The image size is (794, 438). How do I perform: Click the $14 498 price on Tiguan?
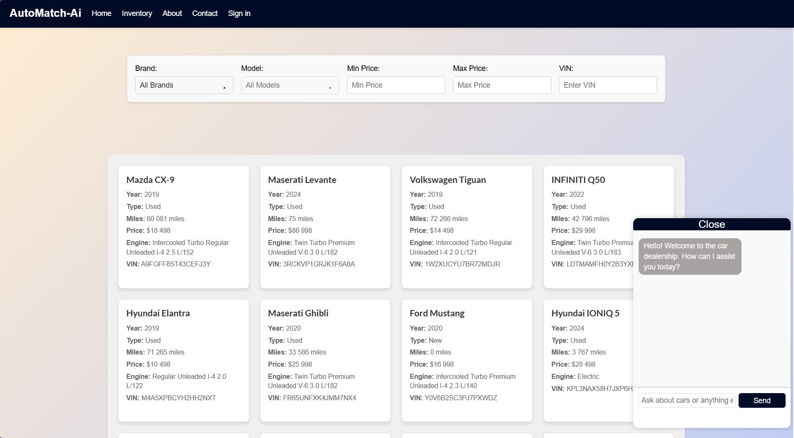[x=442, y=231]
